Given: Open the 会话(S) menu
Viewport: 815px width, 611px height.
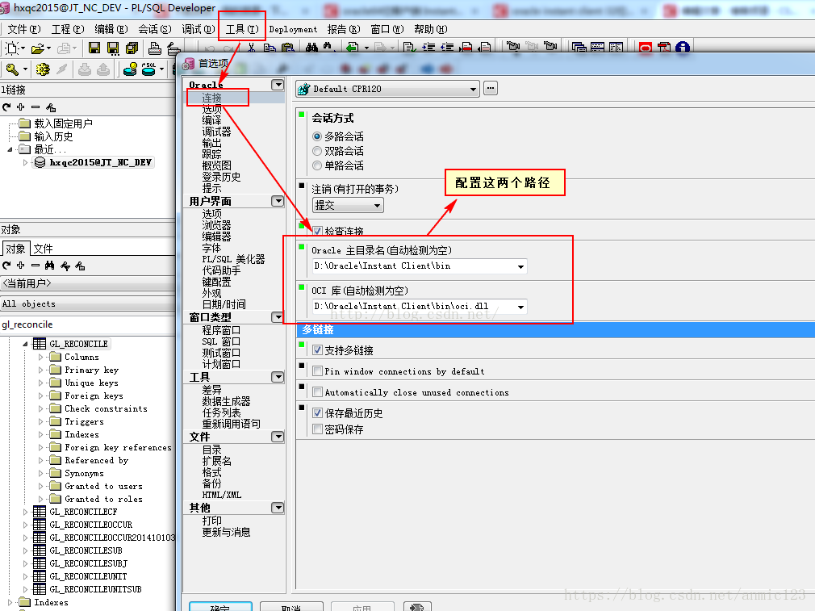Looking at the screenshot, I should click(155, 30).
